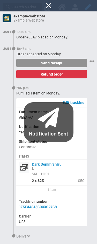Screen dimensions: 97x244
Task: Open the Dark Denim Shirt product link
Action: (46, 164)
